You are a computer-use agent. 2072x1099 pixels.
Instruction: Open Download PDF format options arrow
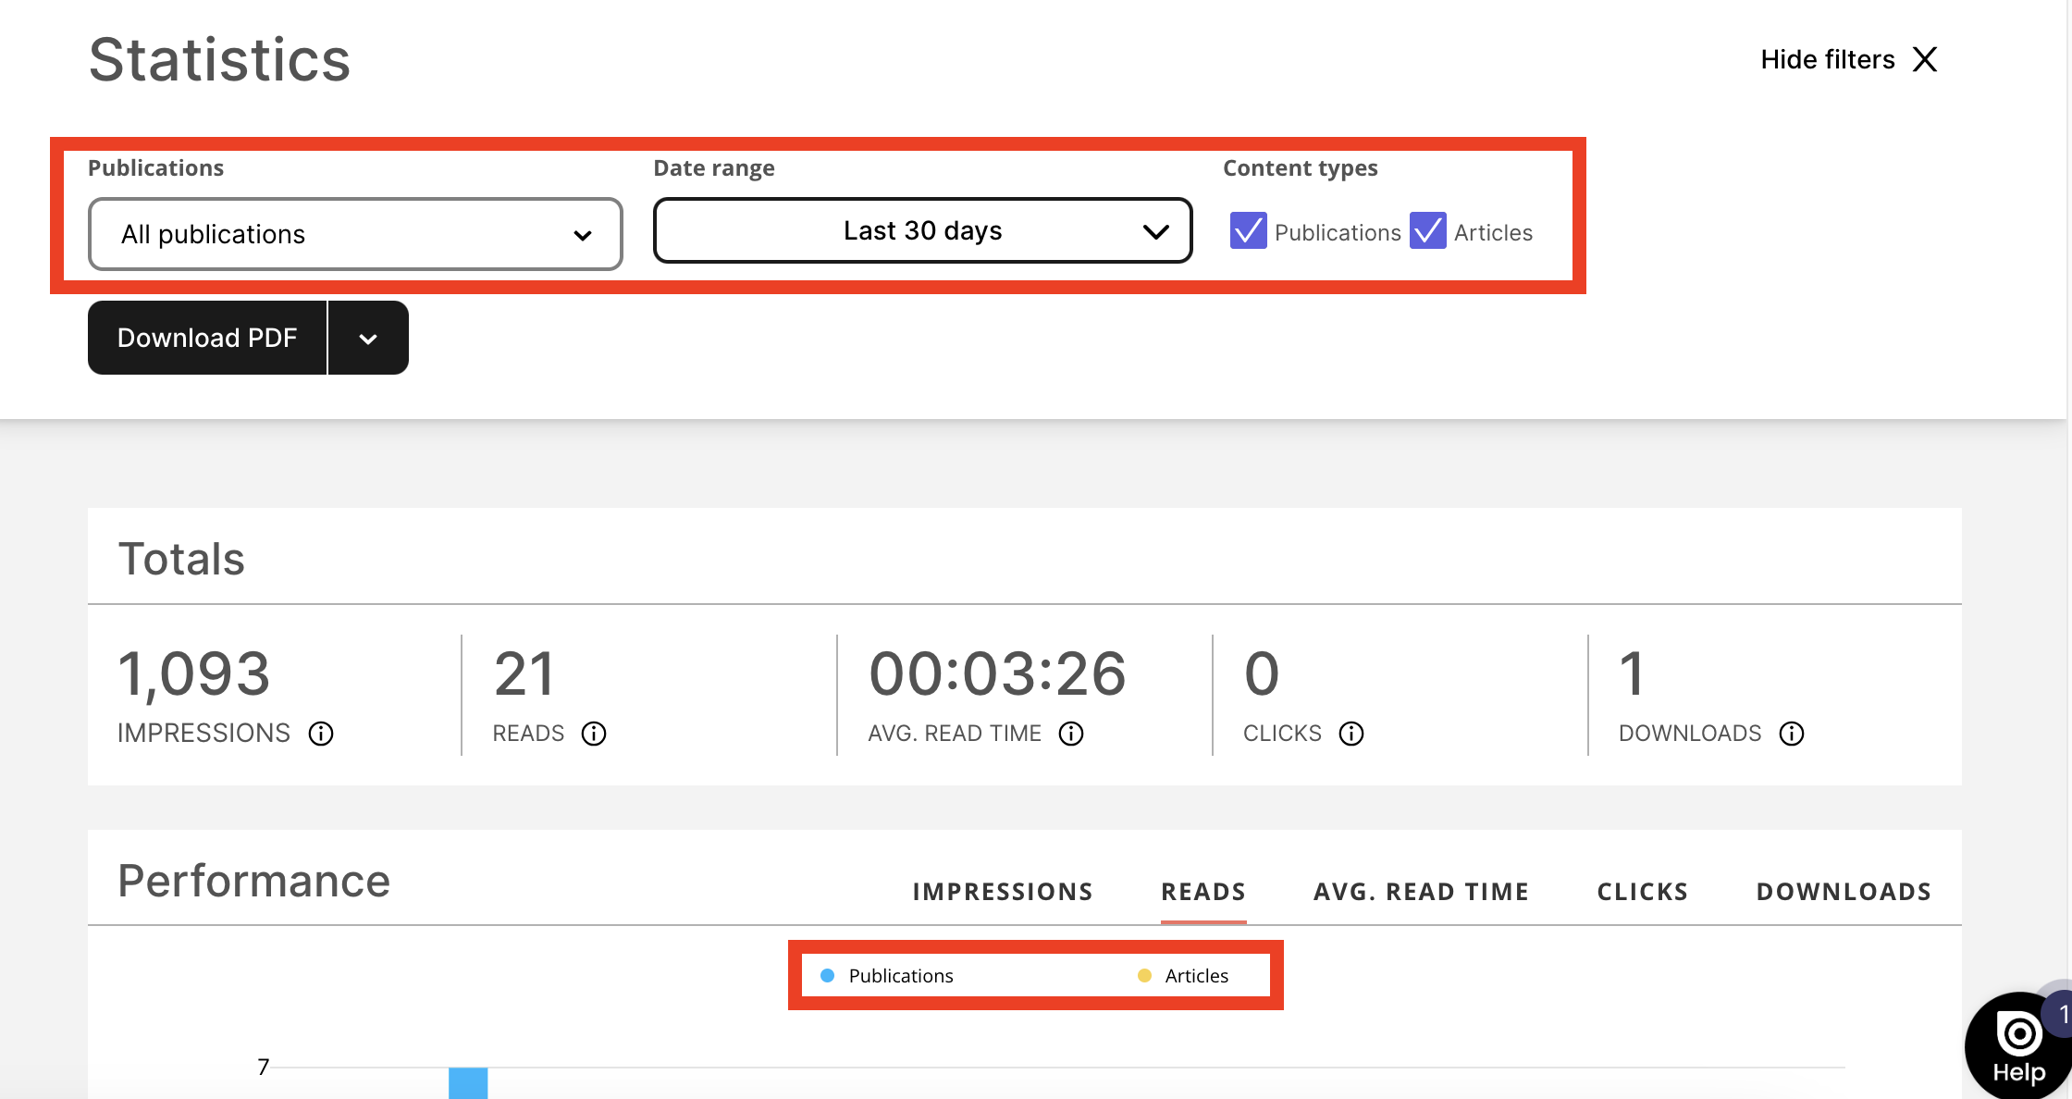tap(368, 339)
